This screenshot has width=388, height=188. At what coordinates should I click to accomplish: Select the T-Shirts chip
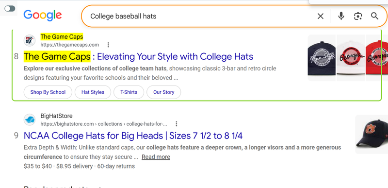click(x=129, y=92)
